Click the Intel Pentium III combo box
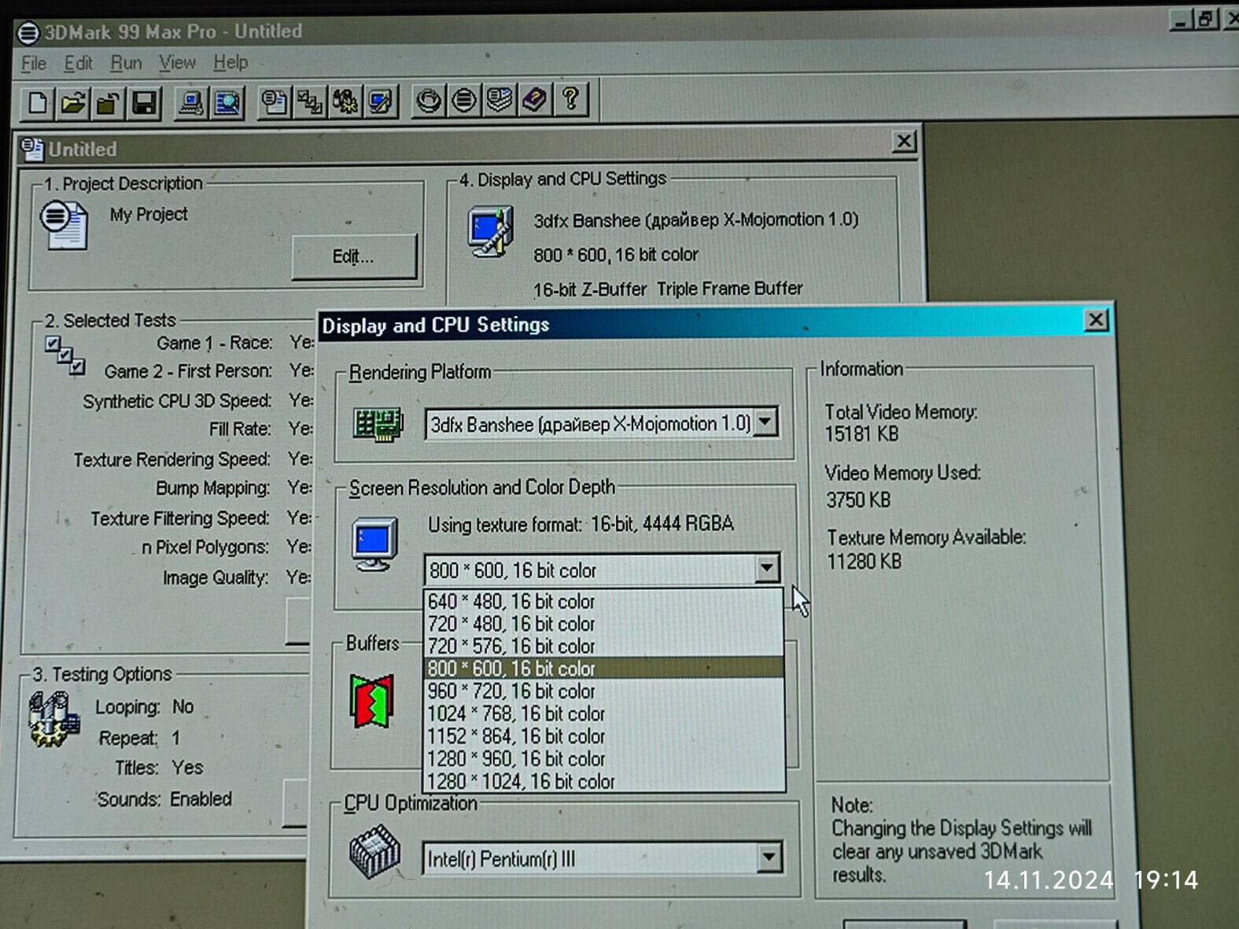Image resolution: width=1239 pixels, height=929 pixels. [x=603, y=858]
